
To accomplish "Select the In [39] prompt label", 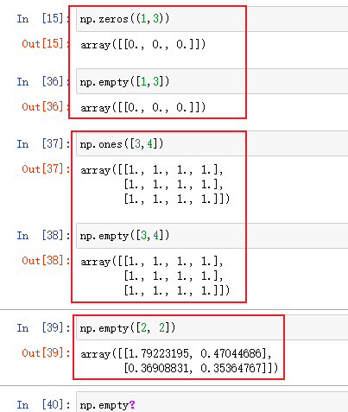I will pos(43,328).
